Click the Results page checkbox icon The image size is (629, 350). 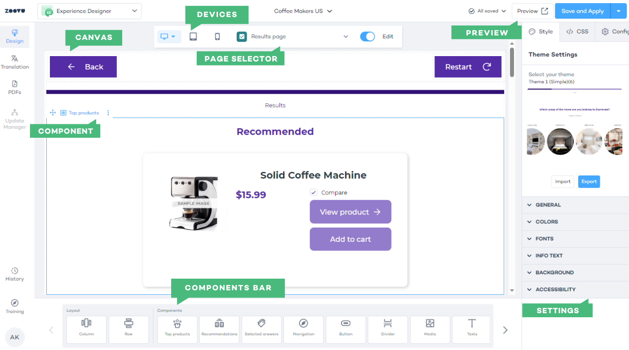coord(242,37)
